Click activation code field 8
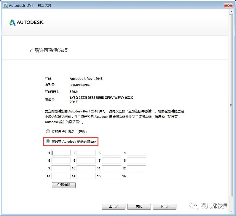 (136, 161)
